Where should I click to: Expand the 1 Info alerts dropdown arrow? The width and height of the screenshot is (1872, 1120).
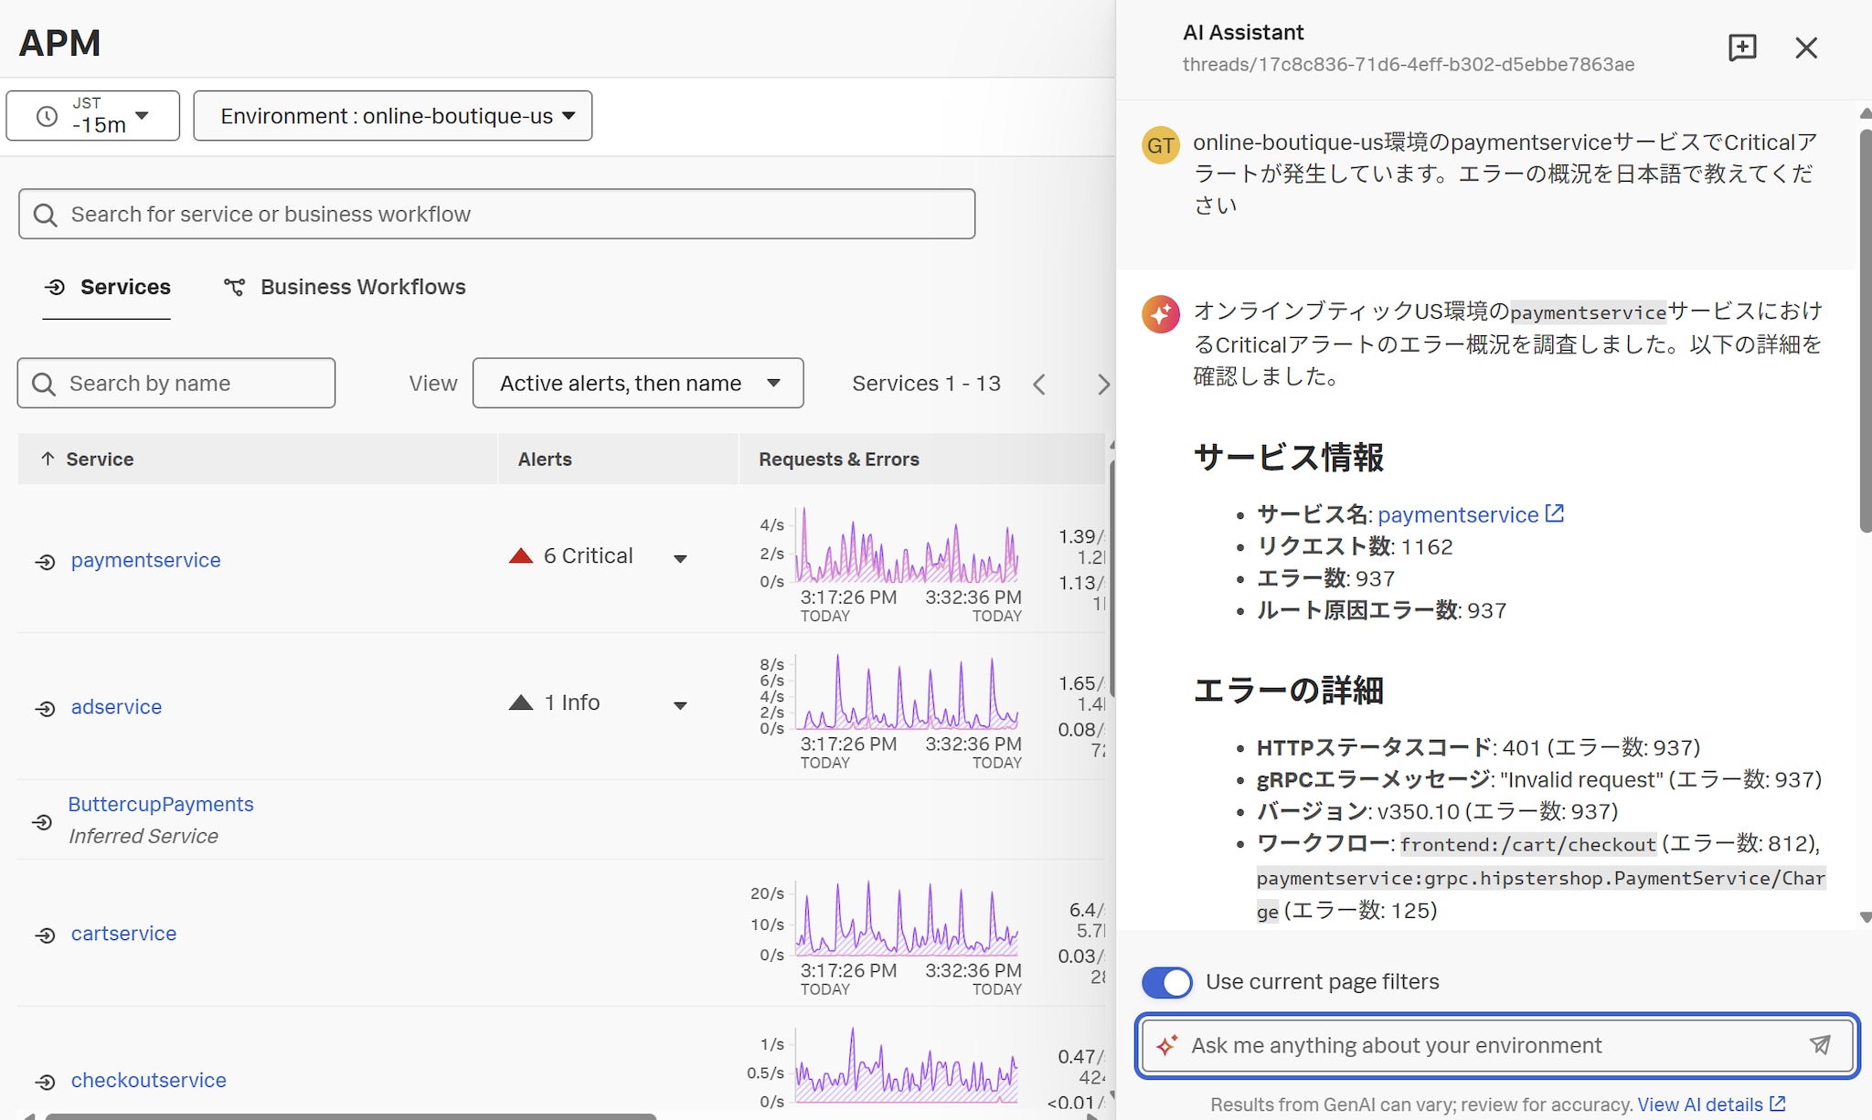[680, 705]
